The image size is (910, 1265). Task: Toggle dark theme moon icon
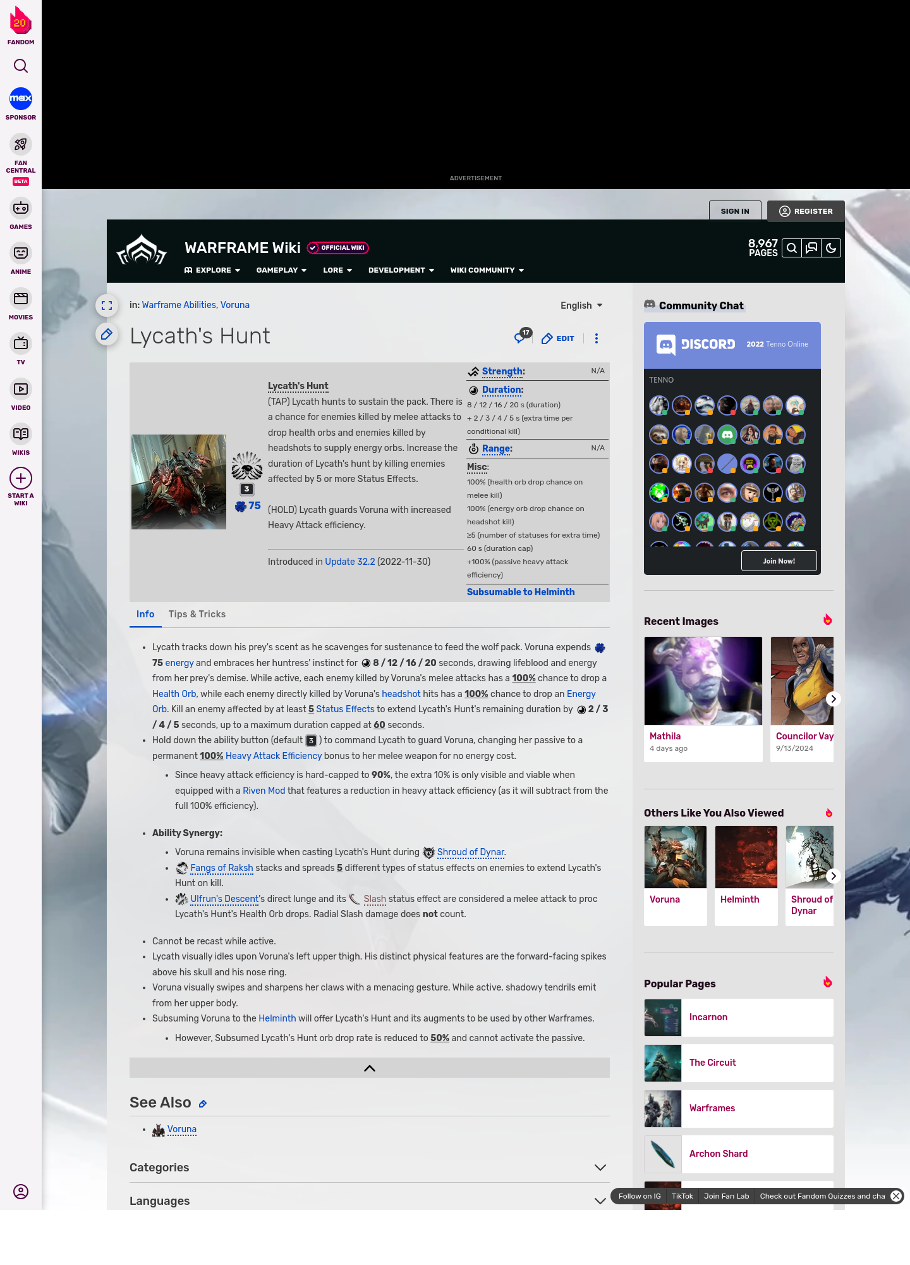tap(831, 248)
